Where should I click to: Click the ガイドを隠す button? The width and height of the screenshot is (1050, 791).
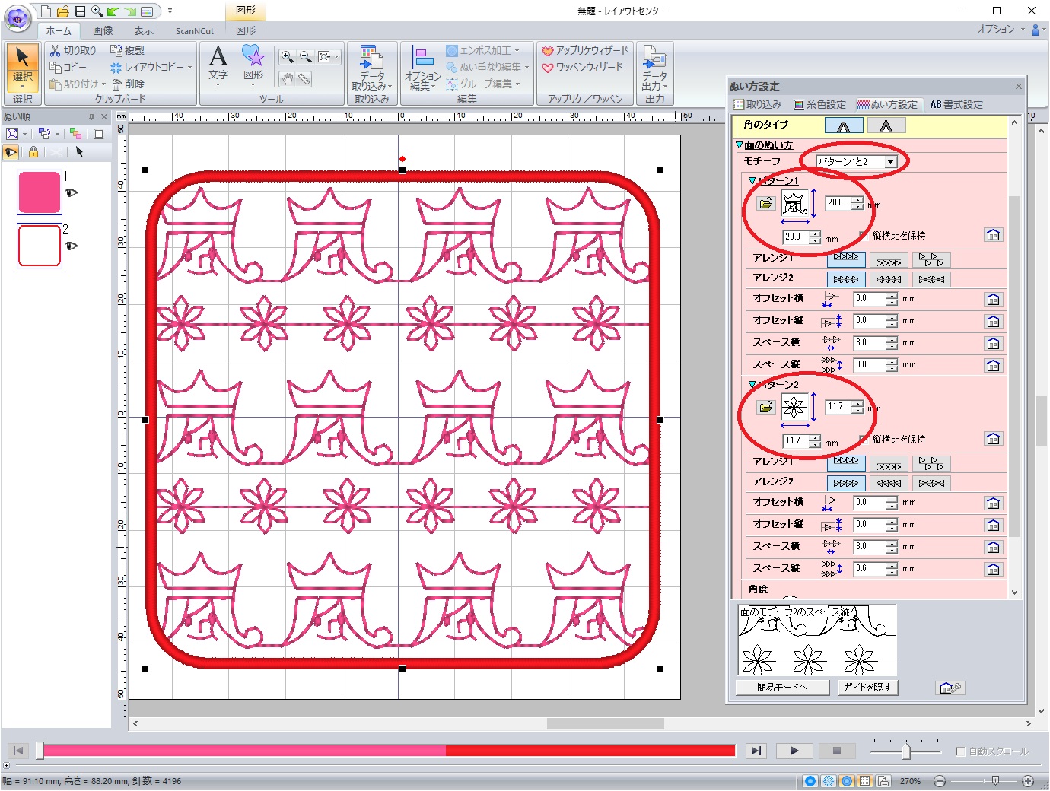pos(867,688)
